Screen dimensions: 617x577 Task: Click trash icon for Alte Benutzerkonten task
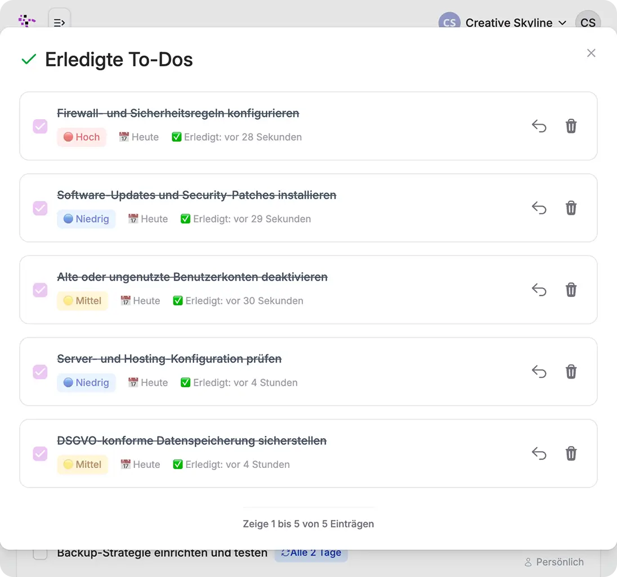click(571, 290)
